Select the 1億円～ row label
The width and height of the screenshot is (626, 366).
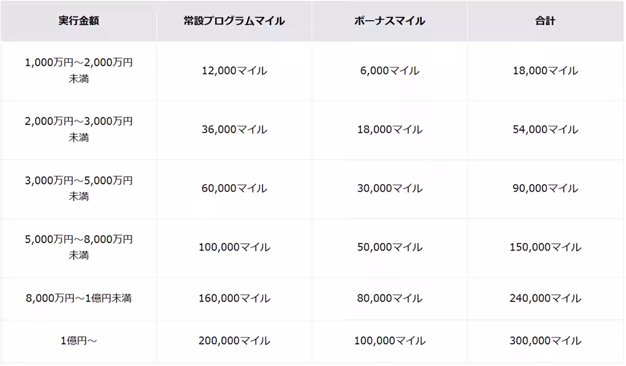coord(78,341)
